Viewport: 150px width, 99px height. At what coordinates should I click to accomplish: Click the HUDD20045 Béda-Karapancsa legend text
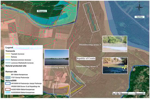pos(23,92)
